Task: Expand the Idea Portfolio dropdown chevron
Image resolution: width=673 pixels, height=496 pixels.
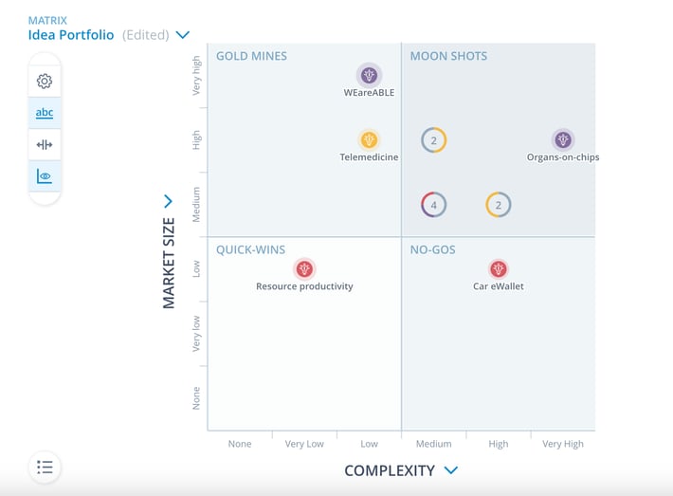Action: coord(183,35)
